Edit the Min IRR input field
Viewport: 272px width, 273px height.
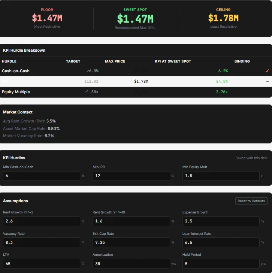pos(131,176)
